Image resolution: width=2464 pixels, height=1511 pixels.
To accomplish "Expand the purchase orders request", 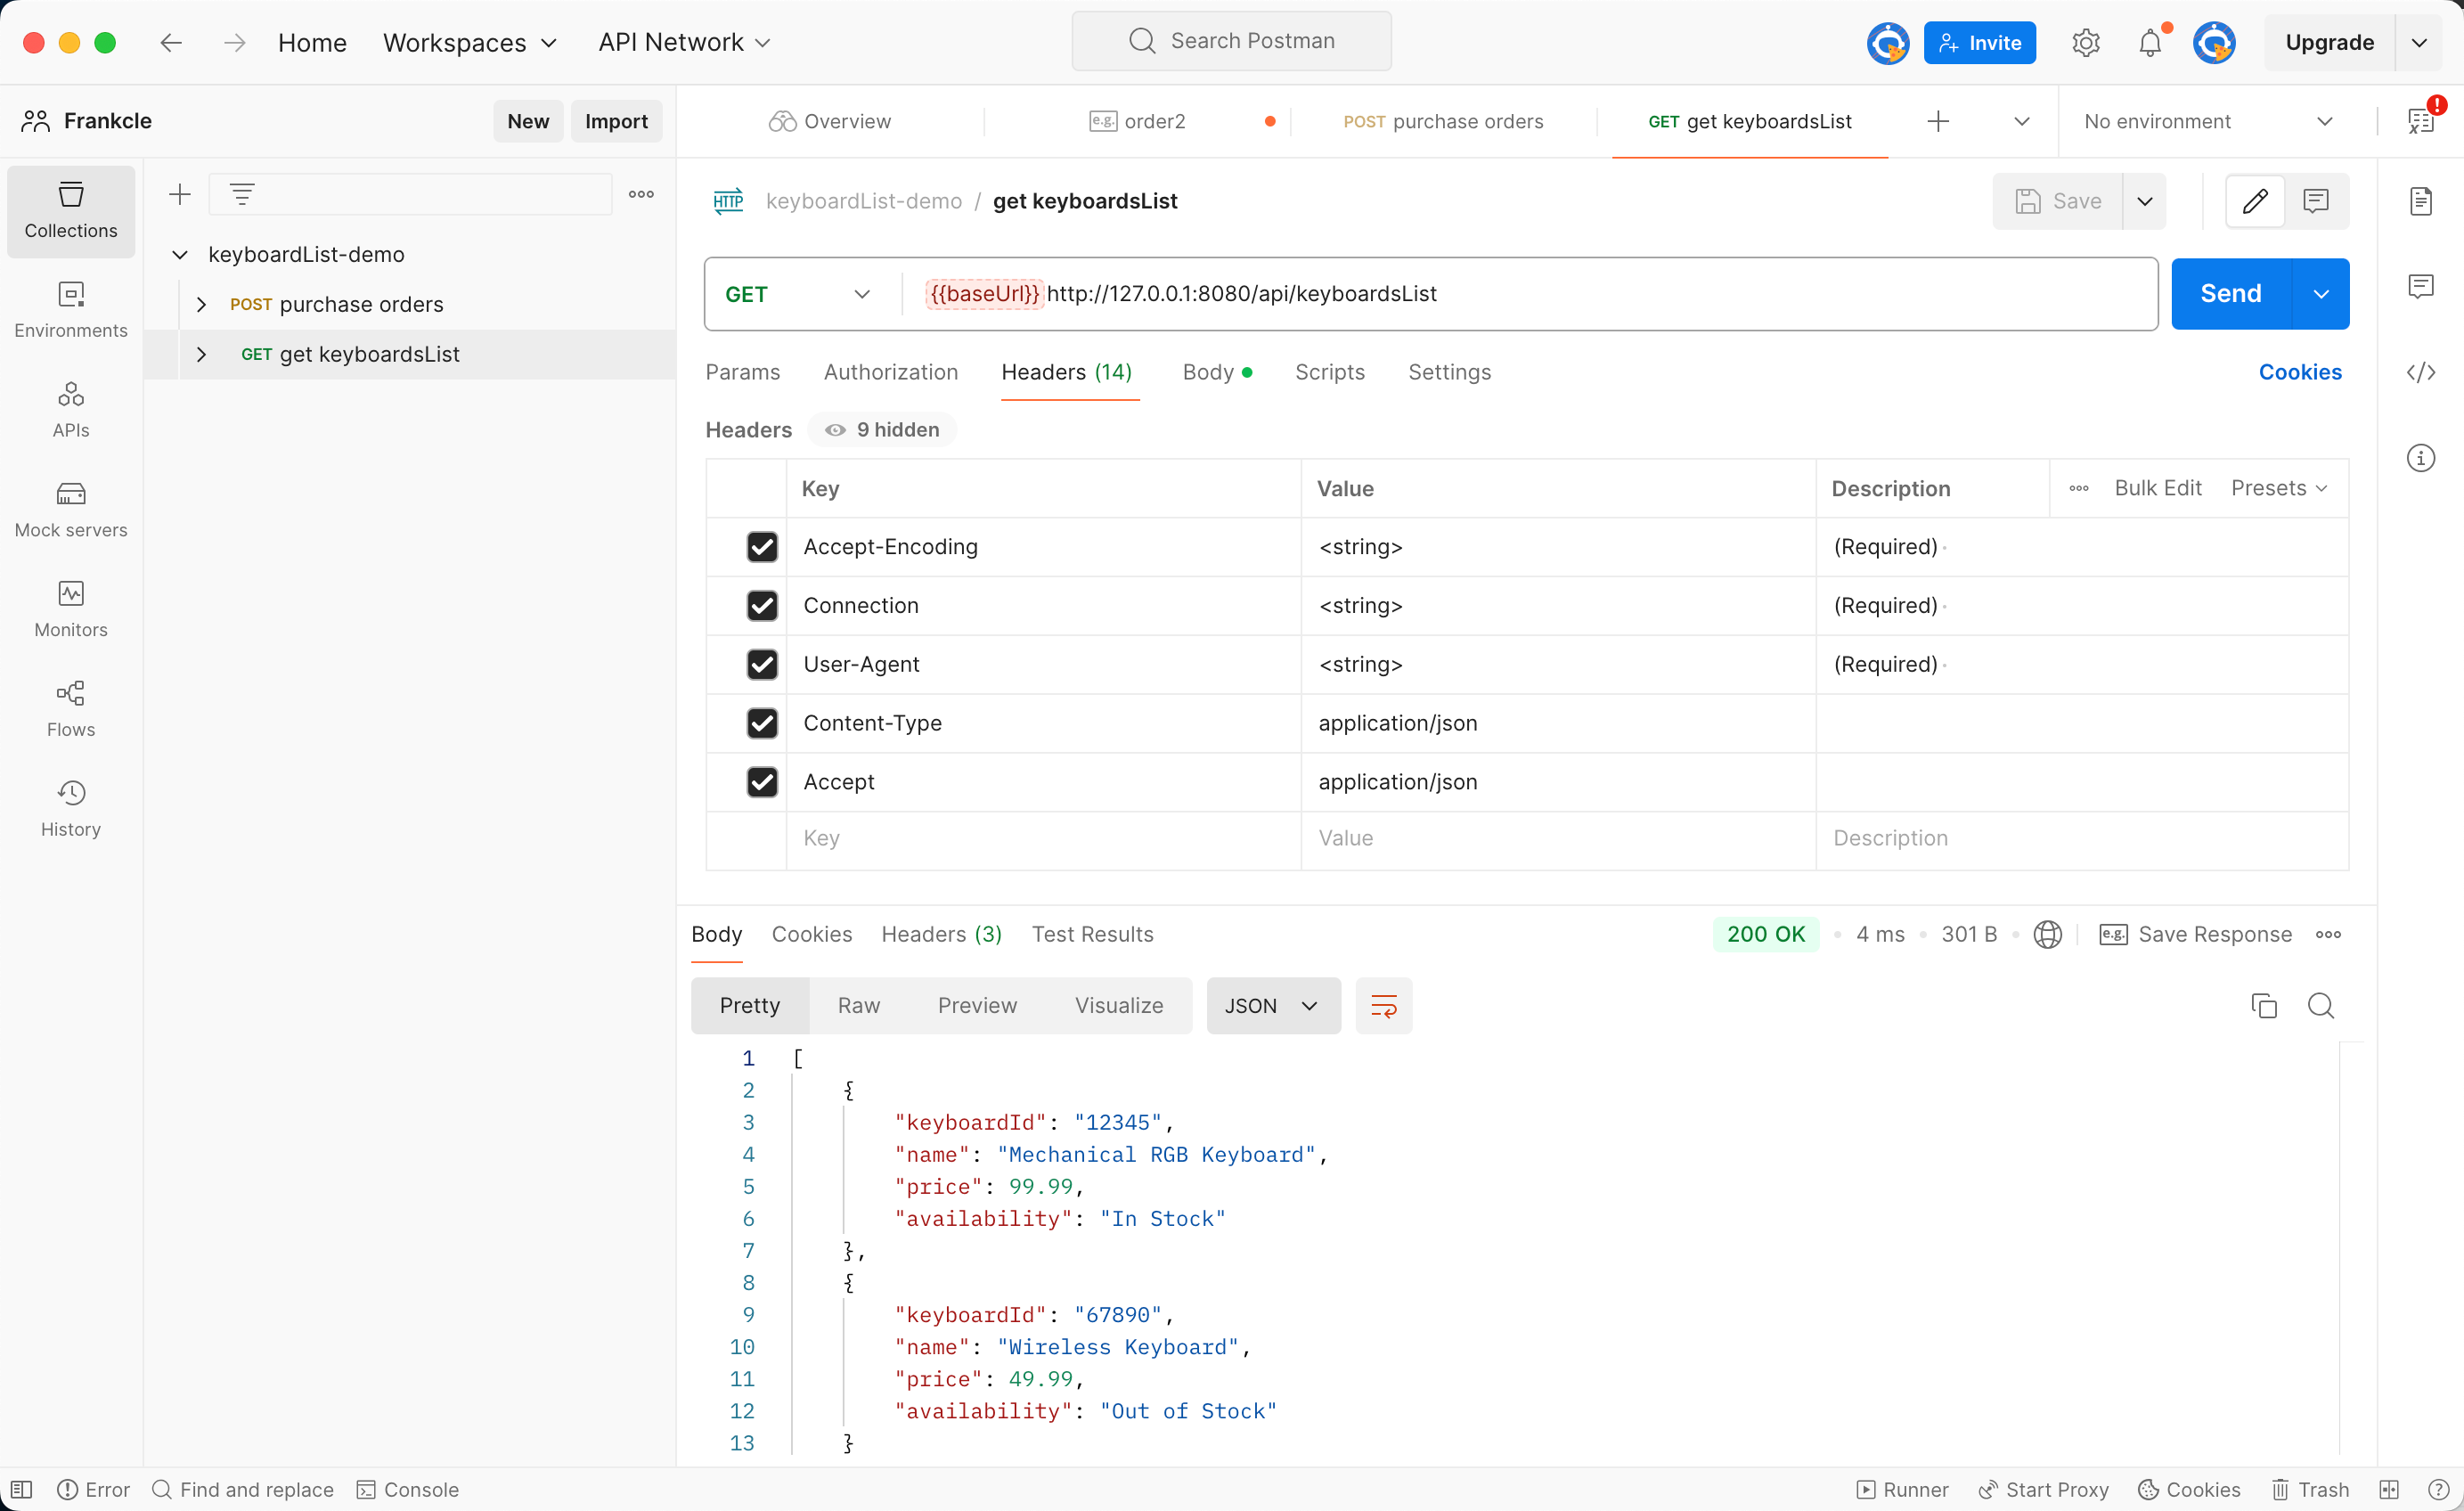I will click(201, 304).
